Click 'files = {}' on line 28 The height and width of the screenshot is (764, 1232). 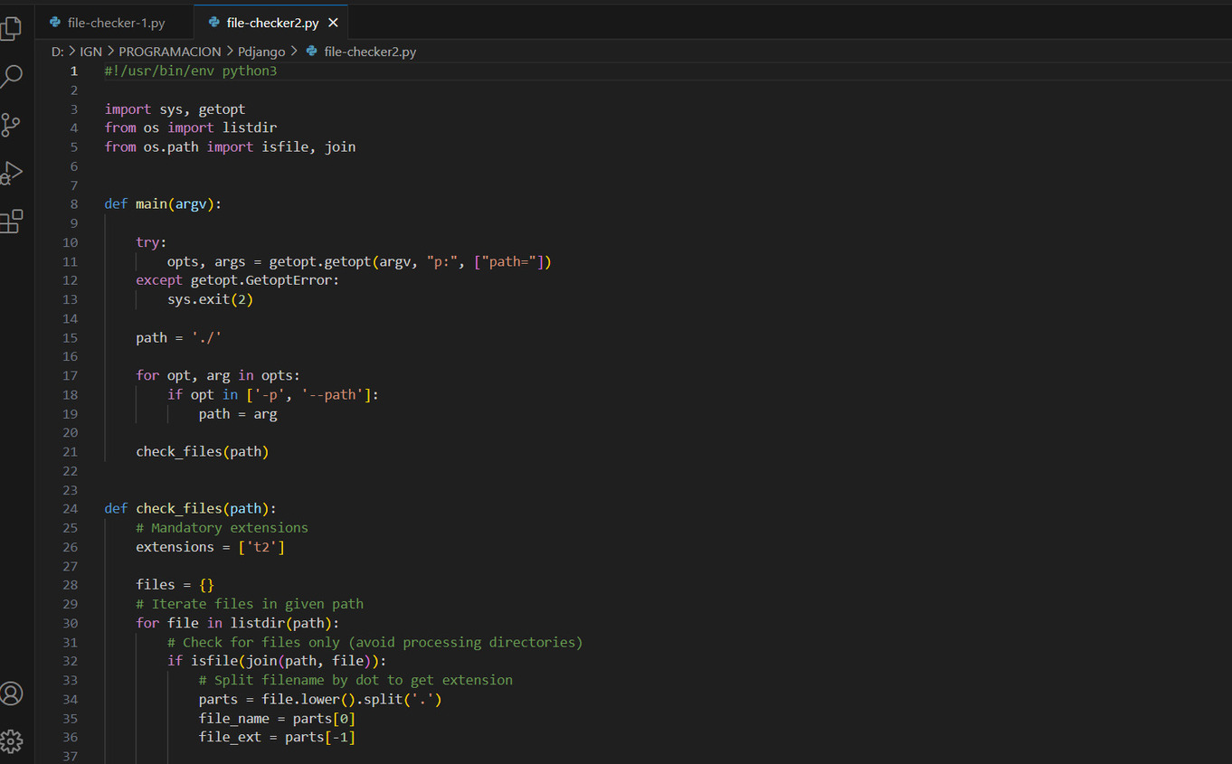pyautogui.click(x=175, y=585)
